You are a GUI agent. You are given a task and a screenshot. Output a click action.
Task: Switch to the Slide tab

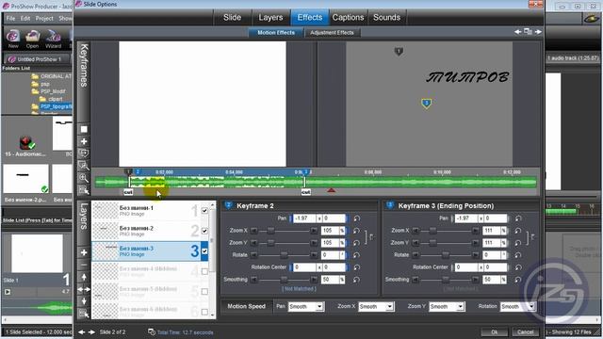233,17
